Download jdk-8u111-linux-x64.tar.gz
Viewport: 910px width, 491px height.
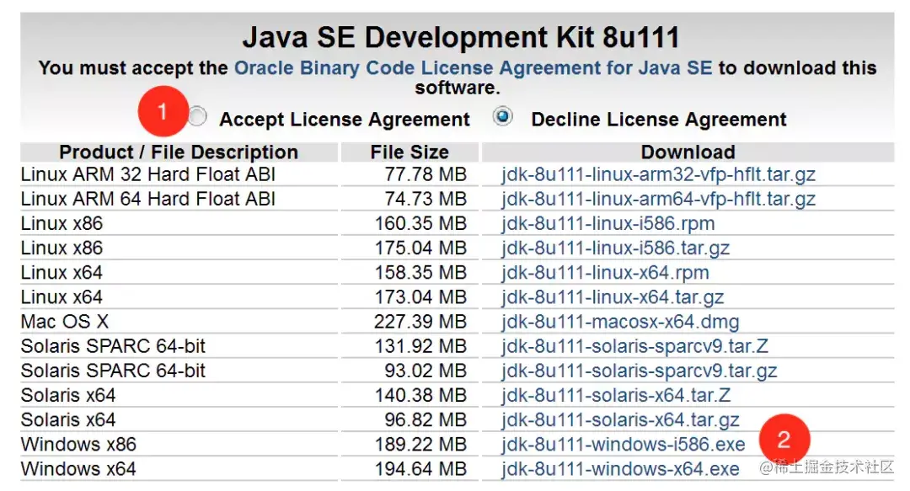tap(613, 297)
